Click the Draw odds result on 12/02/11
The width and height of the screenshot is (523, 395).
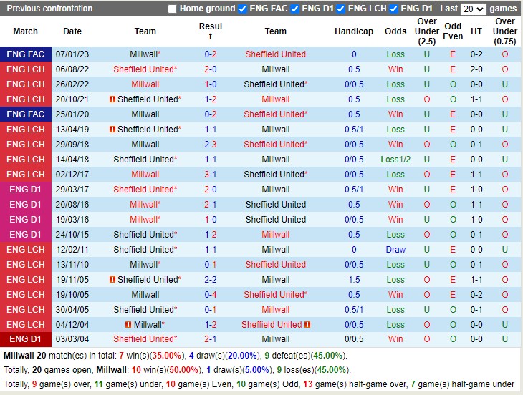coord(395,250)
